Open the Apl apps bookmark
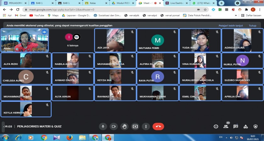Image resolution: width=264 pixels, height=141 pixels. [x=7, y=15]
